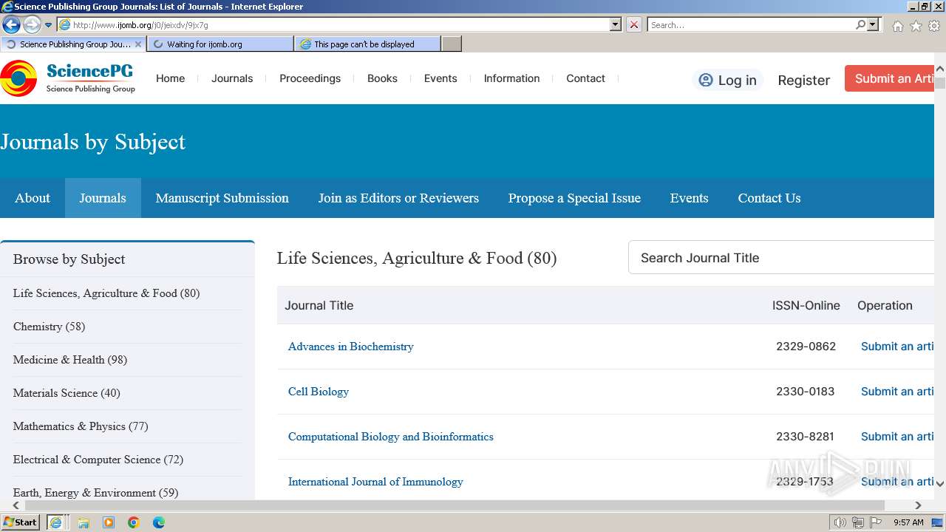Screen dimensions: 946x532
Task: Select Chemistry (58) subject
Action: click(49, 327)
